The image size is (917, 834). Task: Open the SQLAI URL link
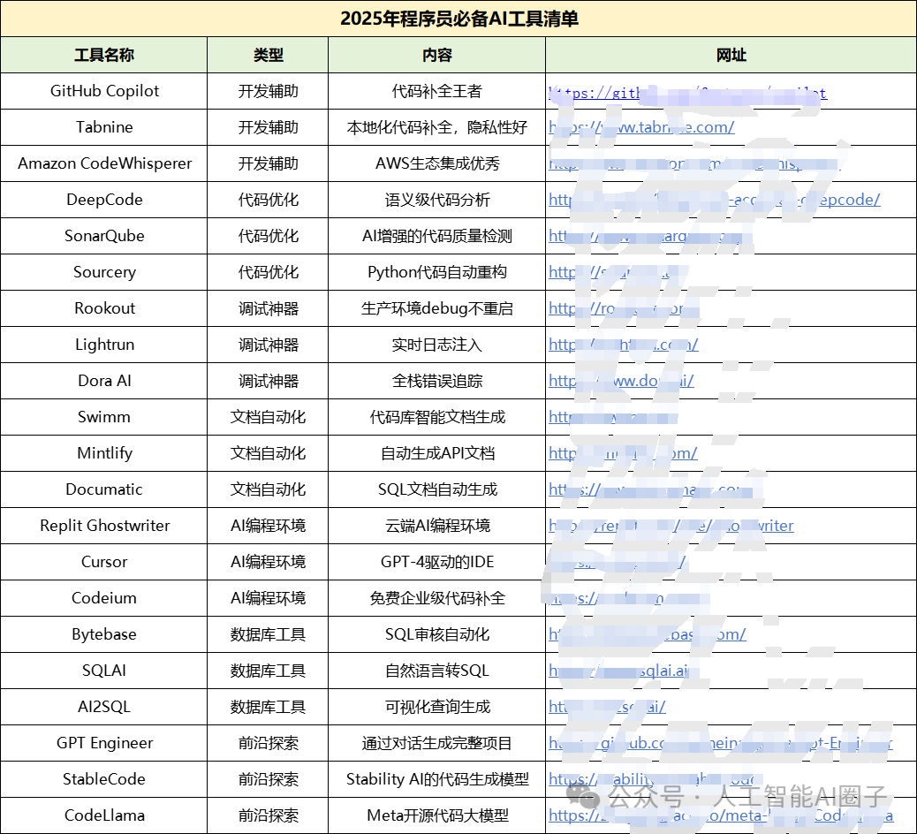618,671
